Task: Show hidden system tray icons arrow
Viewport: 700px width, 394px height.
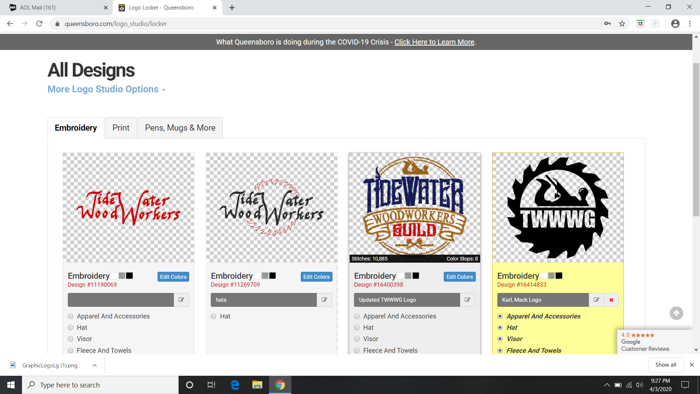Action: pyautogui.click(x=607, y=385)
